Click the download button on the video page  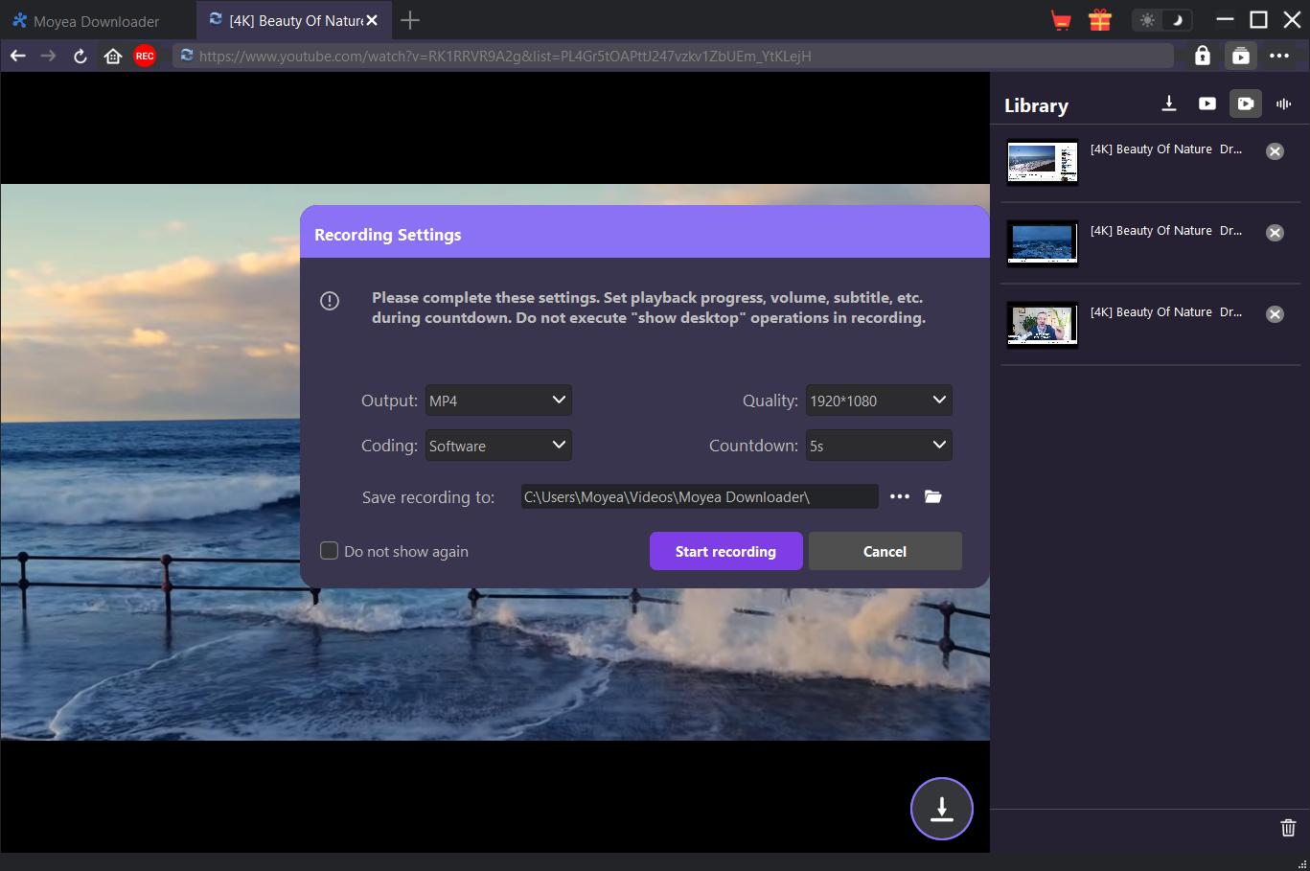click(x=941, y=809)
